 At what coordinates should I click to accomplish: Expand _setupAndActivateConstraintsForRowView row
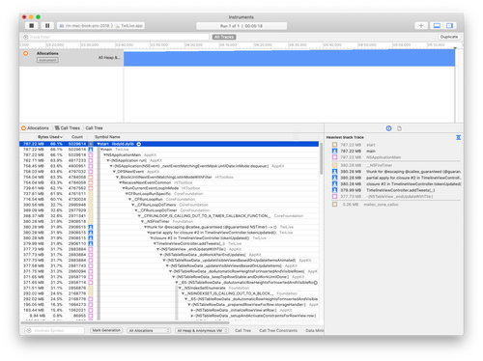point(192,316)
